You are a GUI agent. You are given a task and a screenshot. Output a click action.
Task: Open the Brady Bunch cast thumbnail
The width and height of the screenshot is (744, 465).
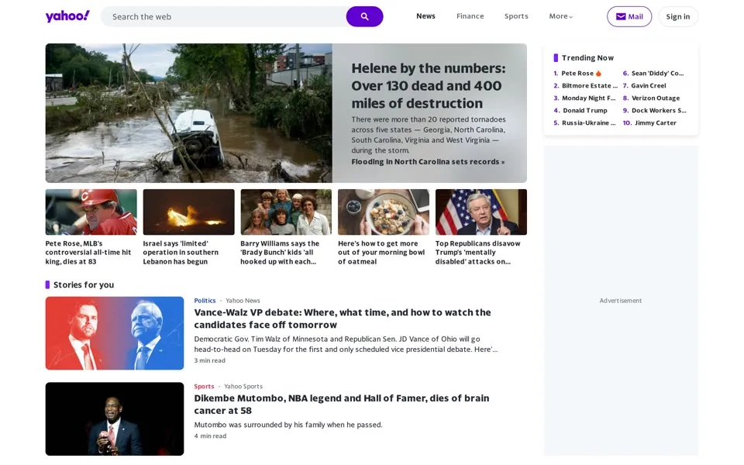coord(286,212)
